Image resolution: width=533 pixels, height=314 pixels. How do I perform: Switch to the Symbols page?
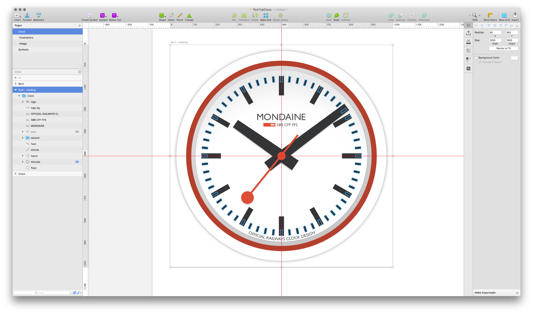tap(23, 50)
